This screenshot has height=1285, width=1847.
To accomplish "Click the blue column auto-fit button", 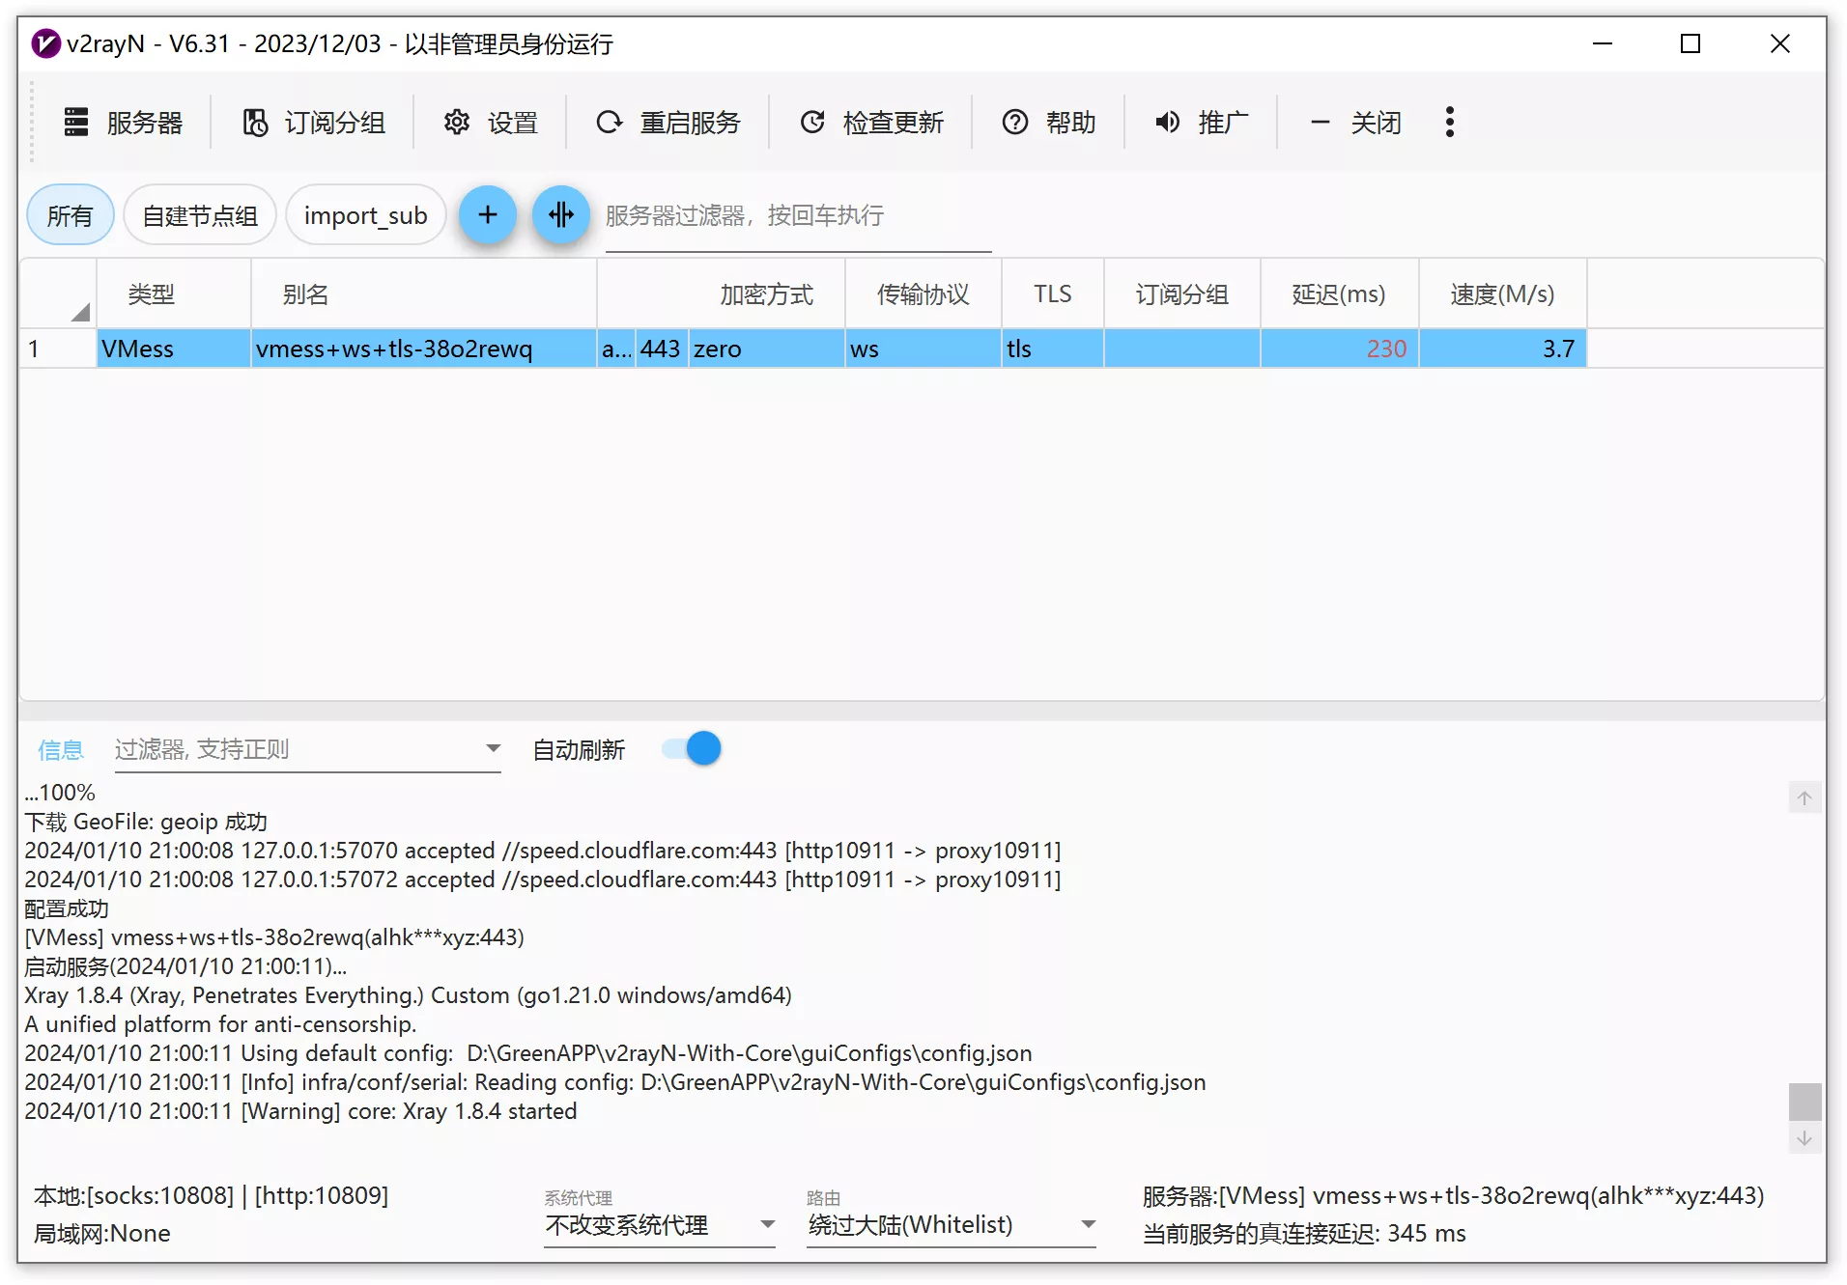I will (561, 215).
